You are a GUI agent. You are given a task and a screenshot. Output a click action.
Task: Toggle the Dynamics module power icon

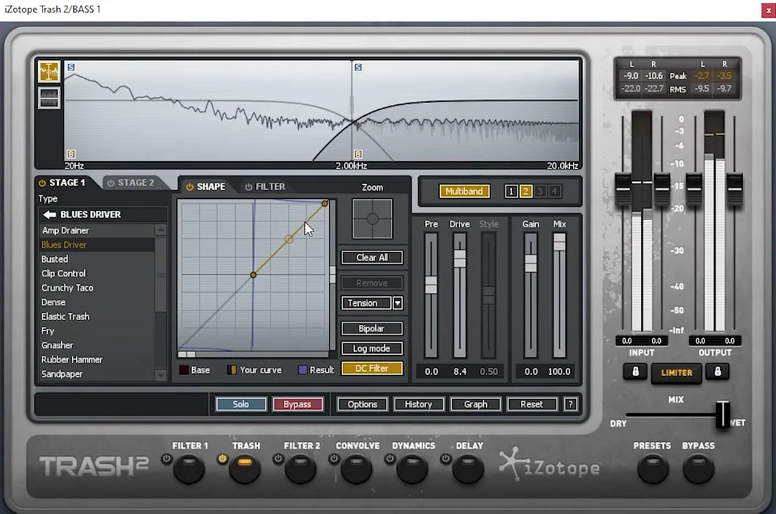(x=390, y=459)
